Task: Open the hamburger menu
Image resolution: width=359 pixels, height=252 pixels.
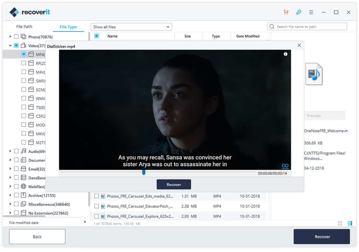Action: click(x=311, y=12)
